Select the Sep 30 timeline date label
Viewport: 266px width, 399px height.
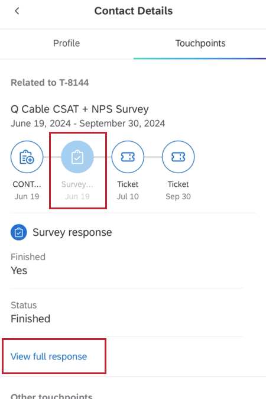point(178,196)
